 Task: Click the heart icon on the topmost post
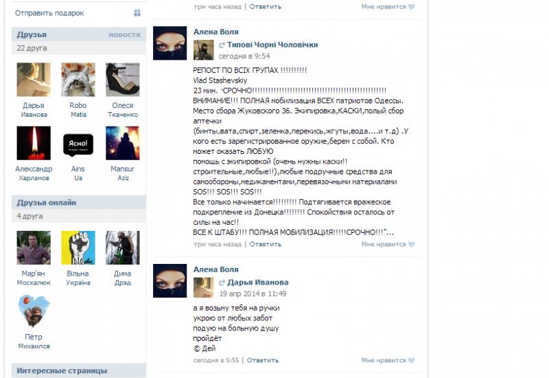(x=411, y=7)
